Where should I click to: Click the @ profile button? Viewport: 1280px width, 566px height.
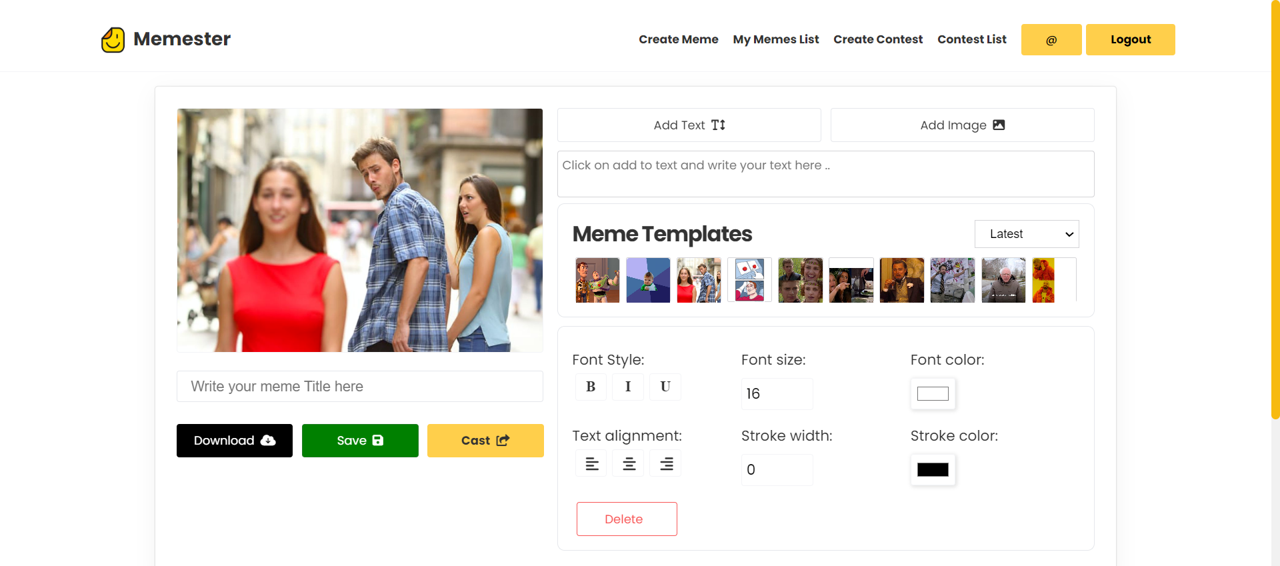tap(1051, 40)
